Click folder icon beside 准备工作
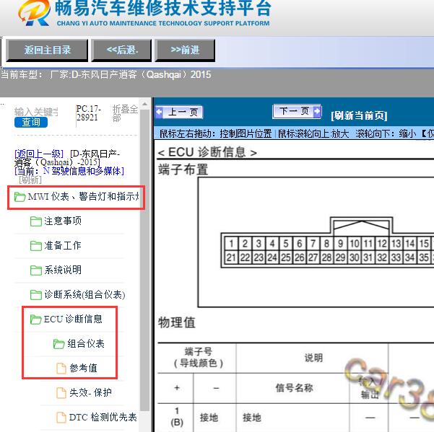 point(36,245)
